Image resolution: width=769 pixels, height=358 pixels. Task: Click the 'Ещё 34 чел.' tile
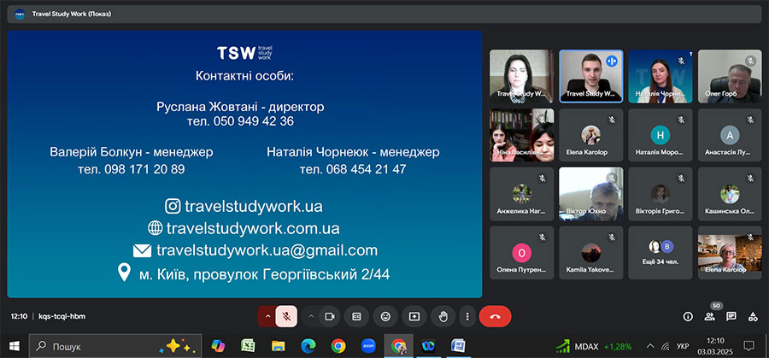(x=660, y=253)
